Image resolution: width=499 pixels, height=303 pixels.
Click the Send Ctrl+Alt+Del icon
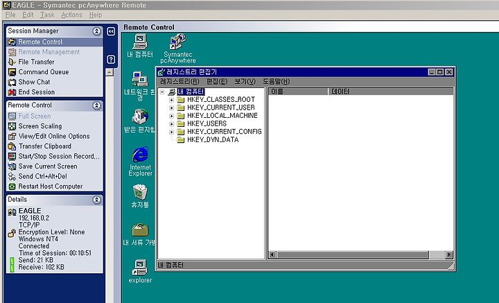(12, 176)
